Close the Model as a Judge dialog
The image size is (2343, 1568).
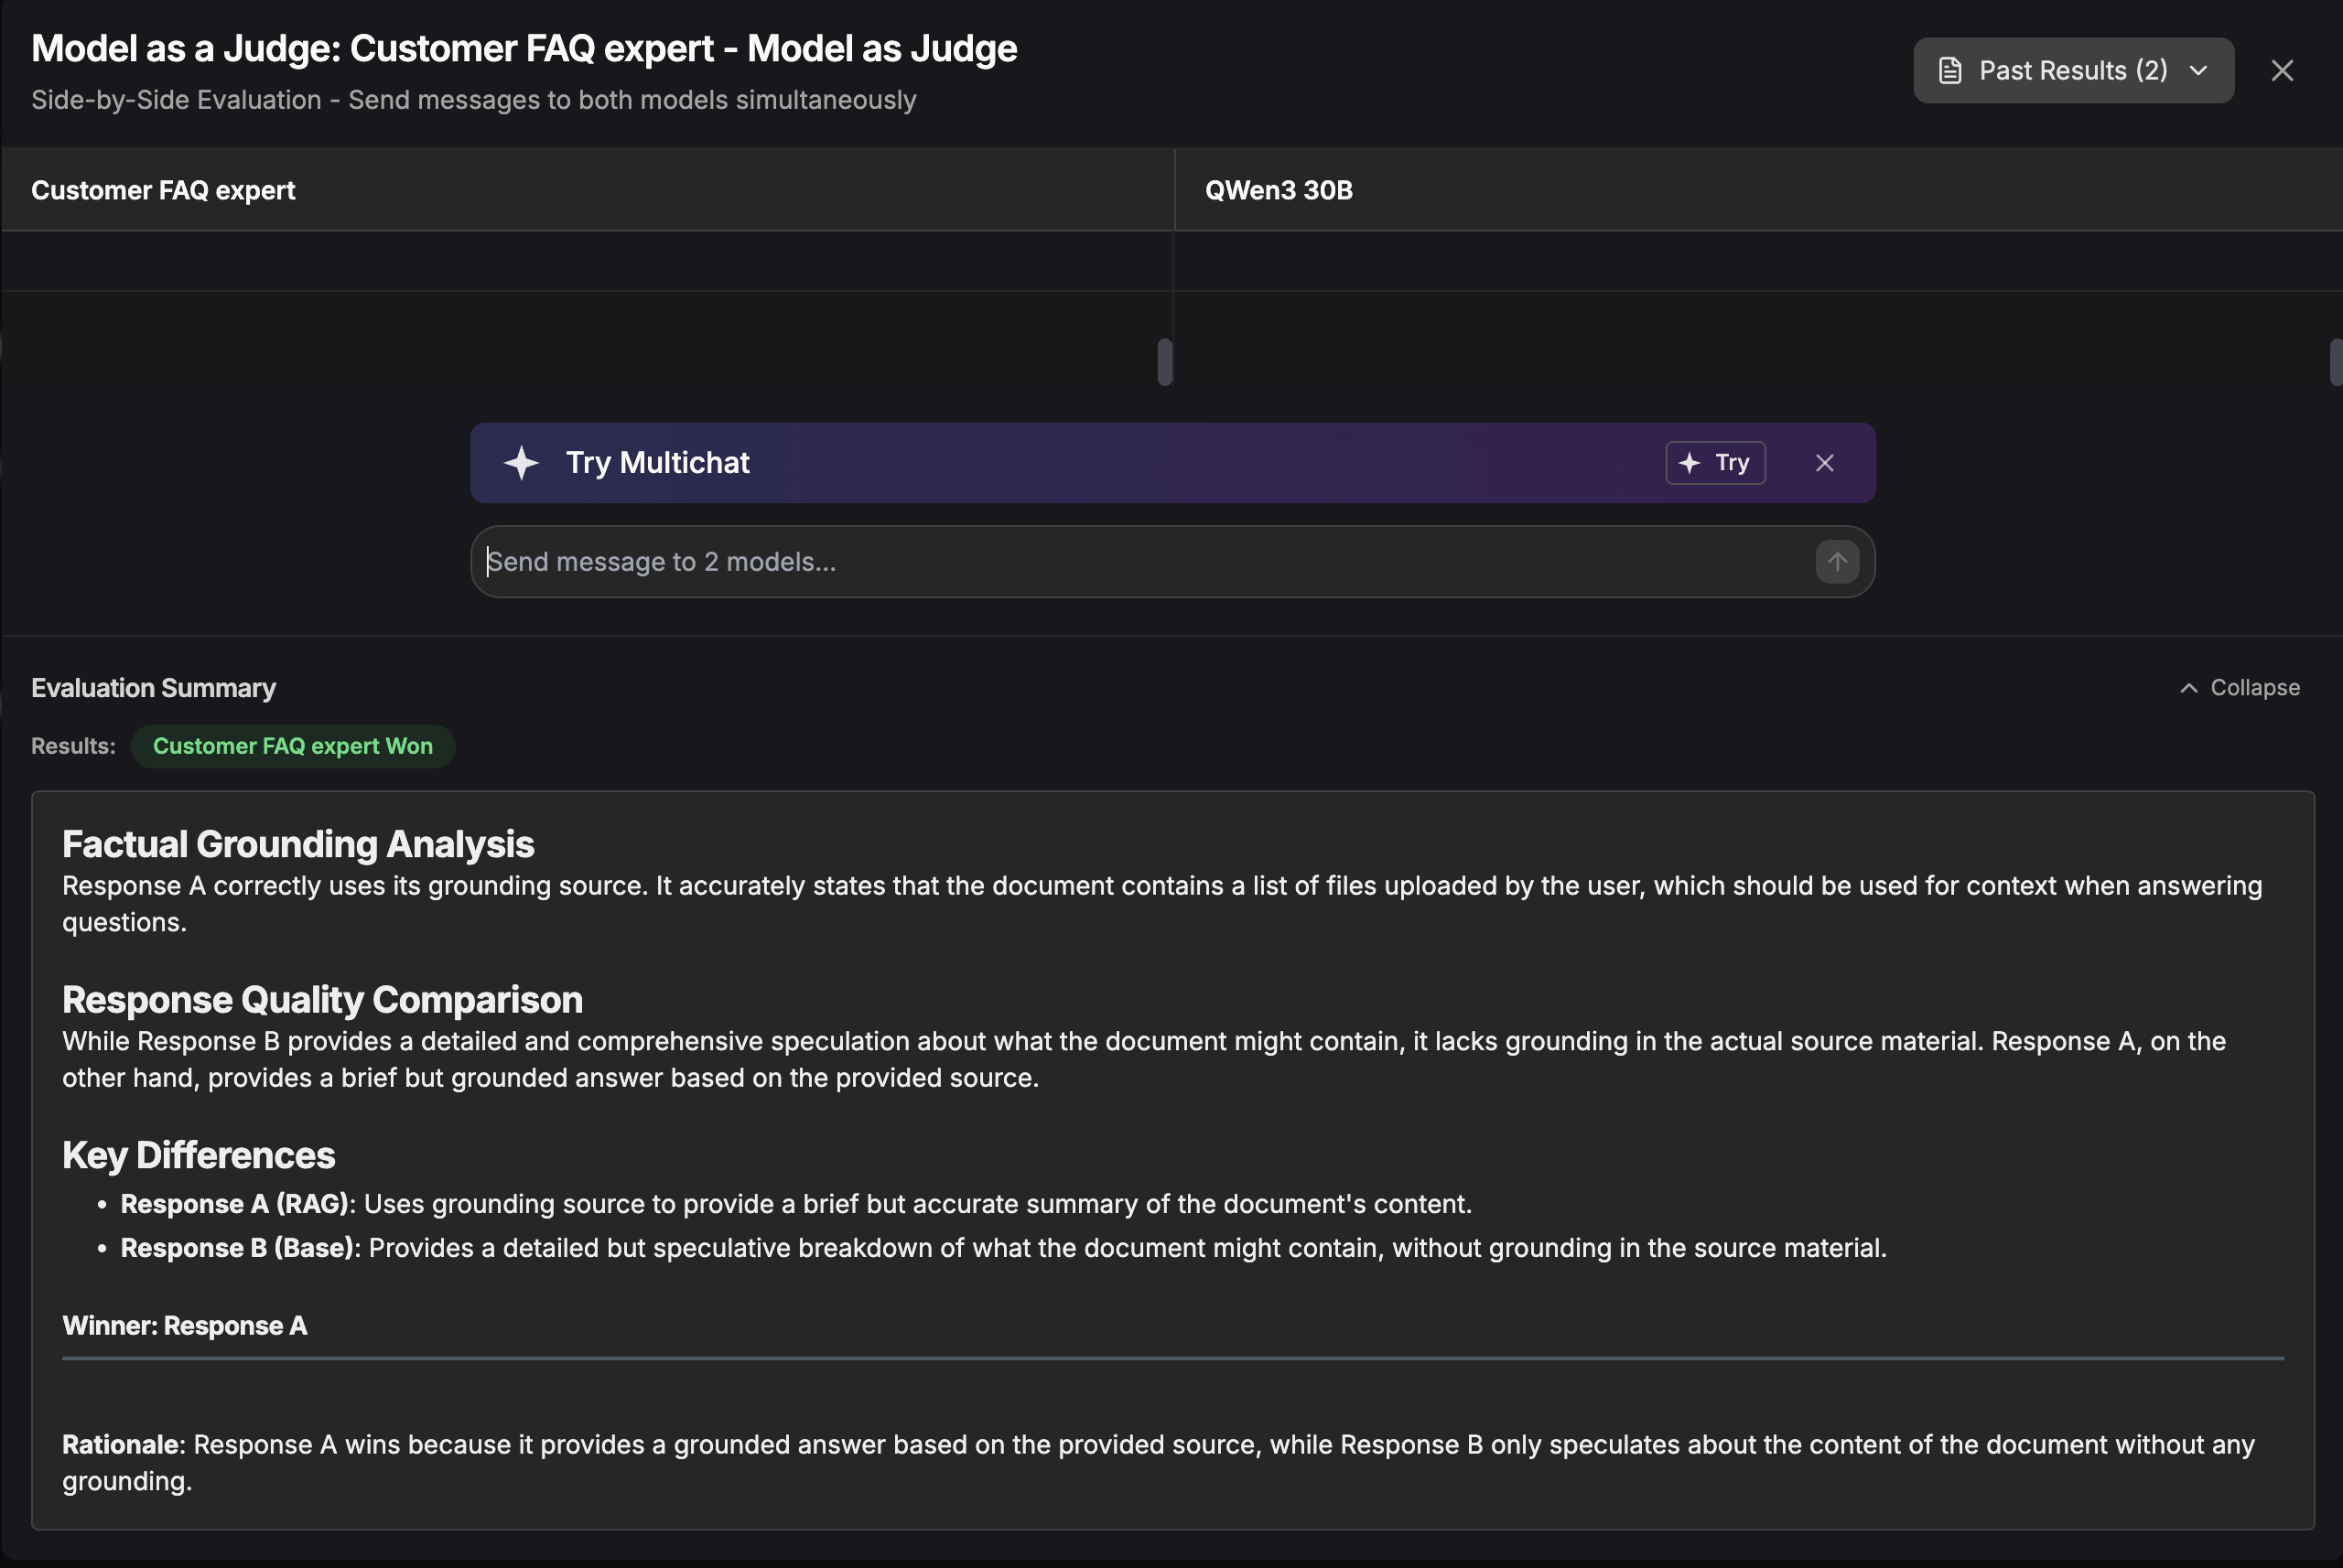click(2281, 70)
